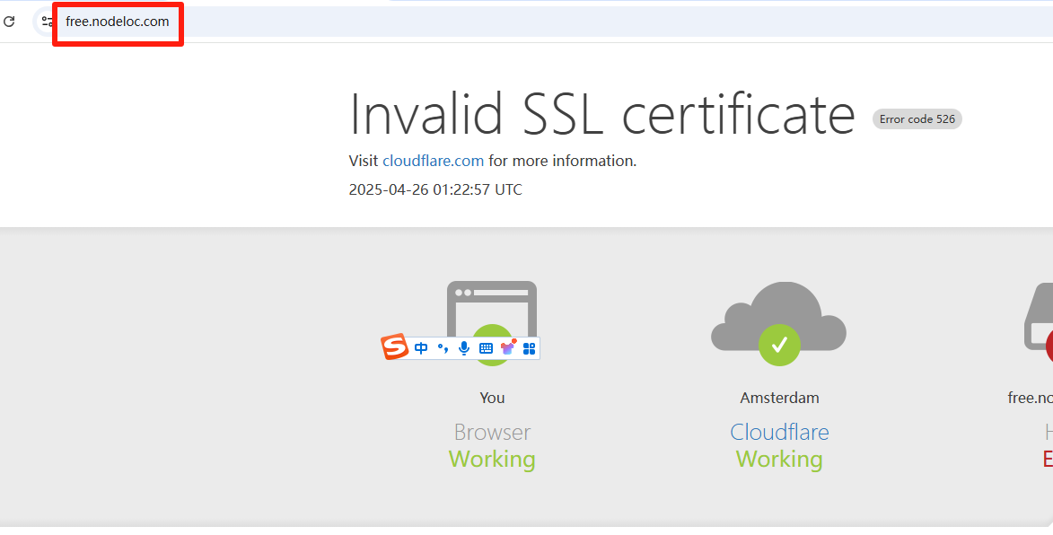Click the microphone voice input icon
1053x535 pixels.
click(463, 347)
